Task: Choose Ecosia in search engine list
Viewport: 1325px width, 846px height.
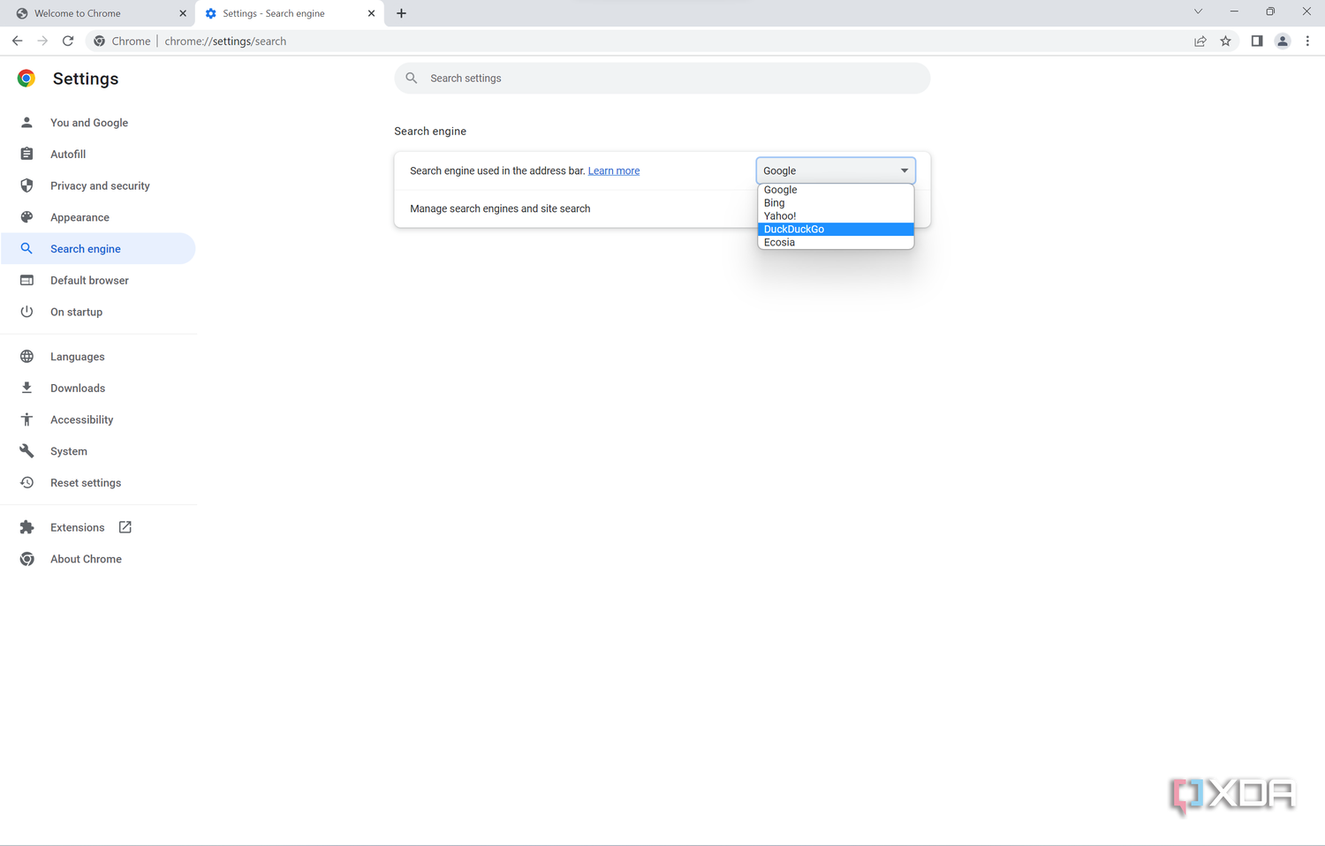Action: pyautogui.click(x=835, y=242)
